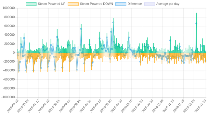The width and height of the screenshot is (208, 117).
Task: Click the x-axis date 2019-07-02
Action: click(x=23, y=106)
